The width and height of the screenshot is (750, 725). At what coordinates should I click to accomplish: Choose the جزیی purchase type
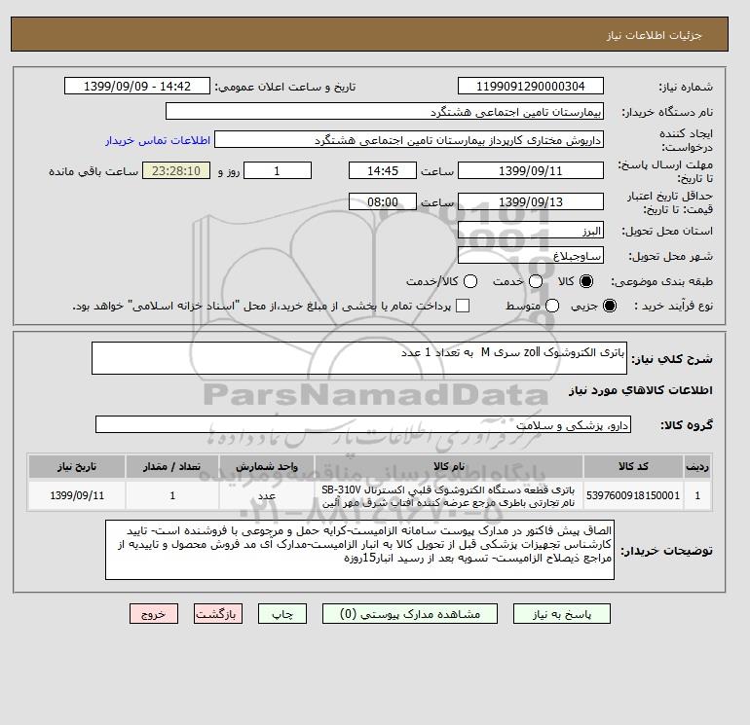(x=610, y=306)
